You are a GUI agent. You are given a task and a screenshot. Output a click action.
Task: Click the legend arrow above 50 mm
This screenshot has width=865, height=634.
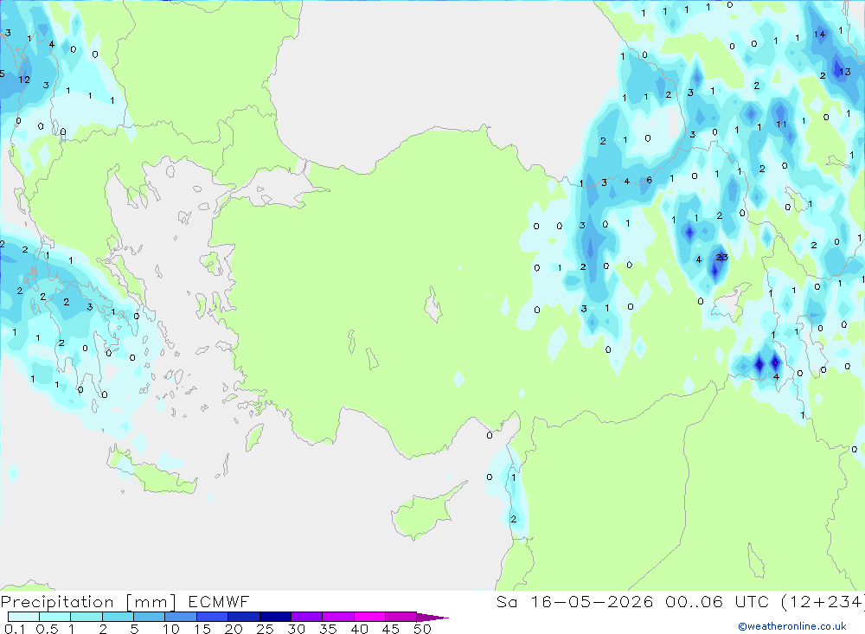point(432,618)
